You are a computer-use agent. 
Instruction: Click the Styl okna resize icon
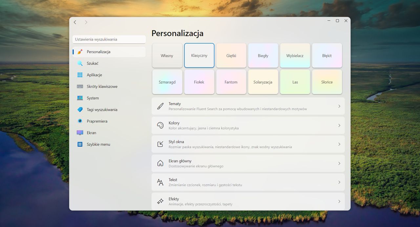160,144
